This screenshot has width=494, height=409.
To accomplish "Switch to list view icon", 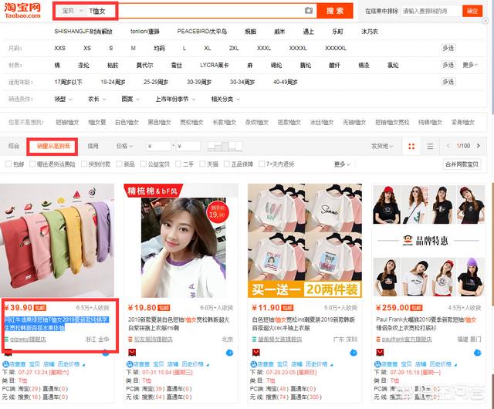I will (430, 146).
